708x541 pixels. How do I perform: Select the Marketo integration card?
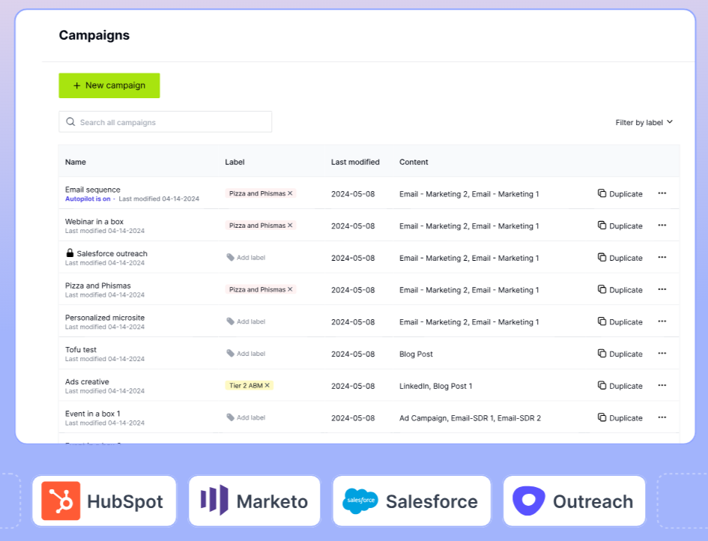click(x=255, y=501)
